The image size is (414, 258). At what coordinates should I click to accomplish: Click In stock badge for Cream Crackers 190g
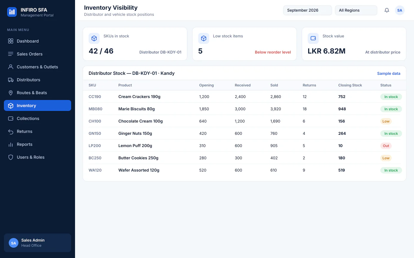[391, 97]
